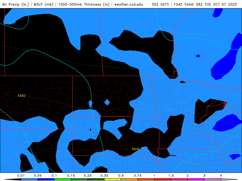
Task: Click the red 1 inch legend swatch
Action: click(x=163, y=179)
